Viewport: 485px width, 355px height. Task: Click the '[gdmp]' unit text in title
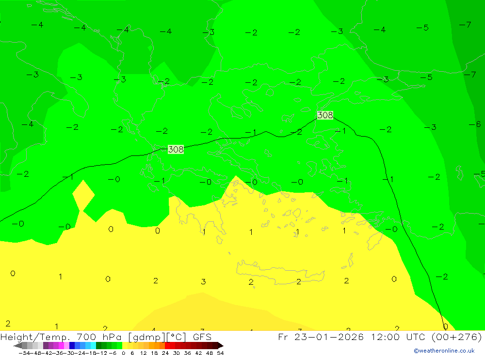pyautogui.click(x=146, y=337)
